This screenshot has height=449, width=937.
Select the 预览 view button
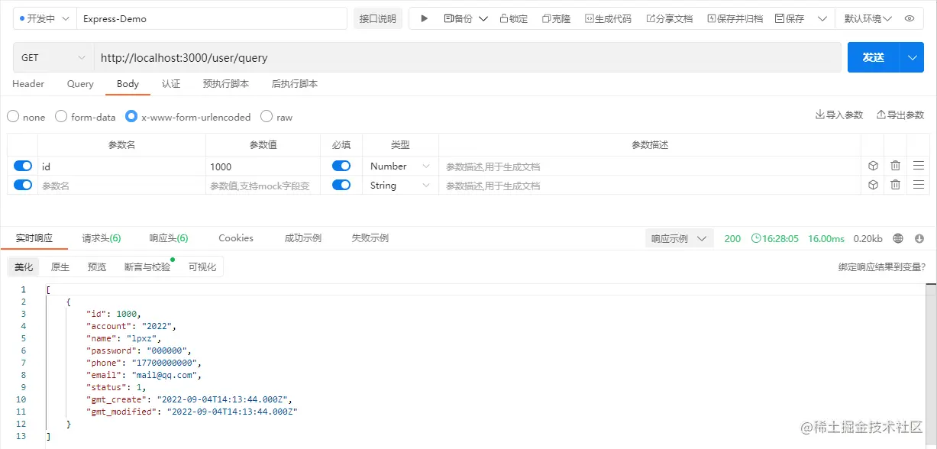[97, 266]
